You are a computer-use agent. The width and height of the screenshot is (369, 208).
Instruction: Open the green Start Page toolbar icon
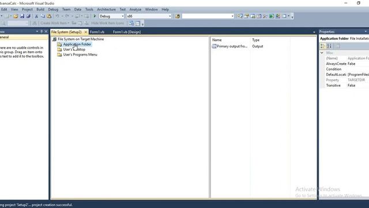(272, 16)
